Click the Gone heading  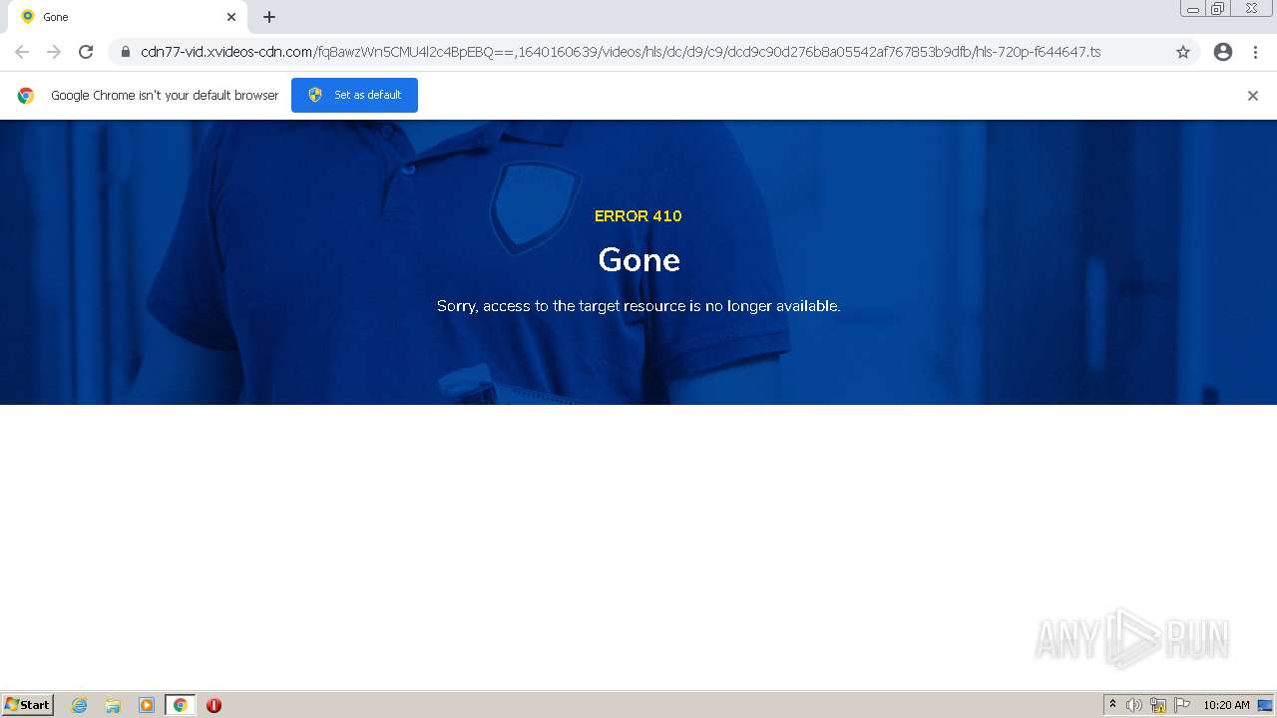[638, 259]
